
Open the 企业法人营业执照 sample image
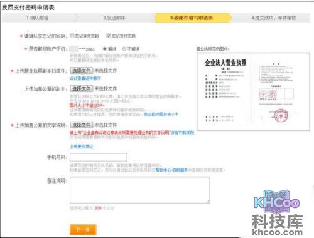pos(253,91)
